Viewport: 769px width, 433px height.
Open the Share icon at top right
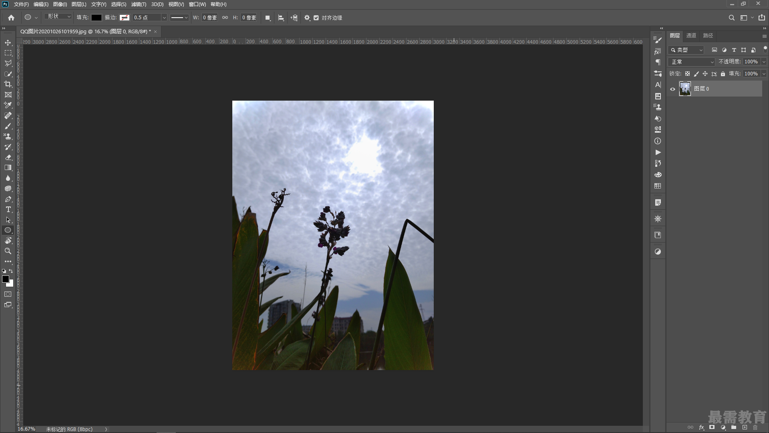coord(762,18)
